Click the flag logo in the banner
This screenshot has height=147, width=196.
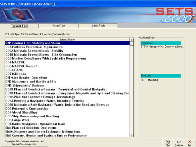click(x=18, y=14)
